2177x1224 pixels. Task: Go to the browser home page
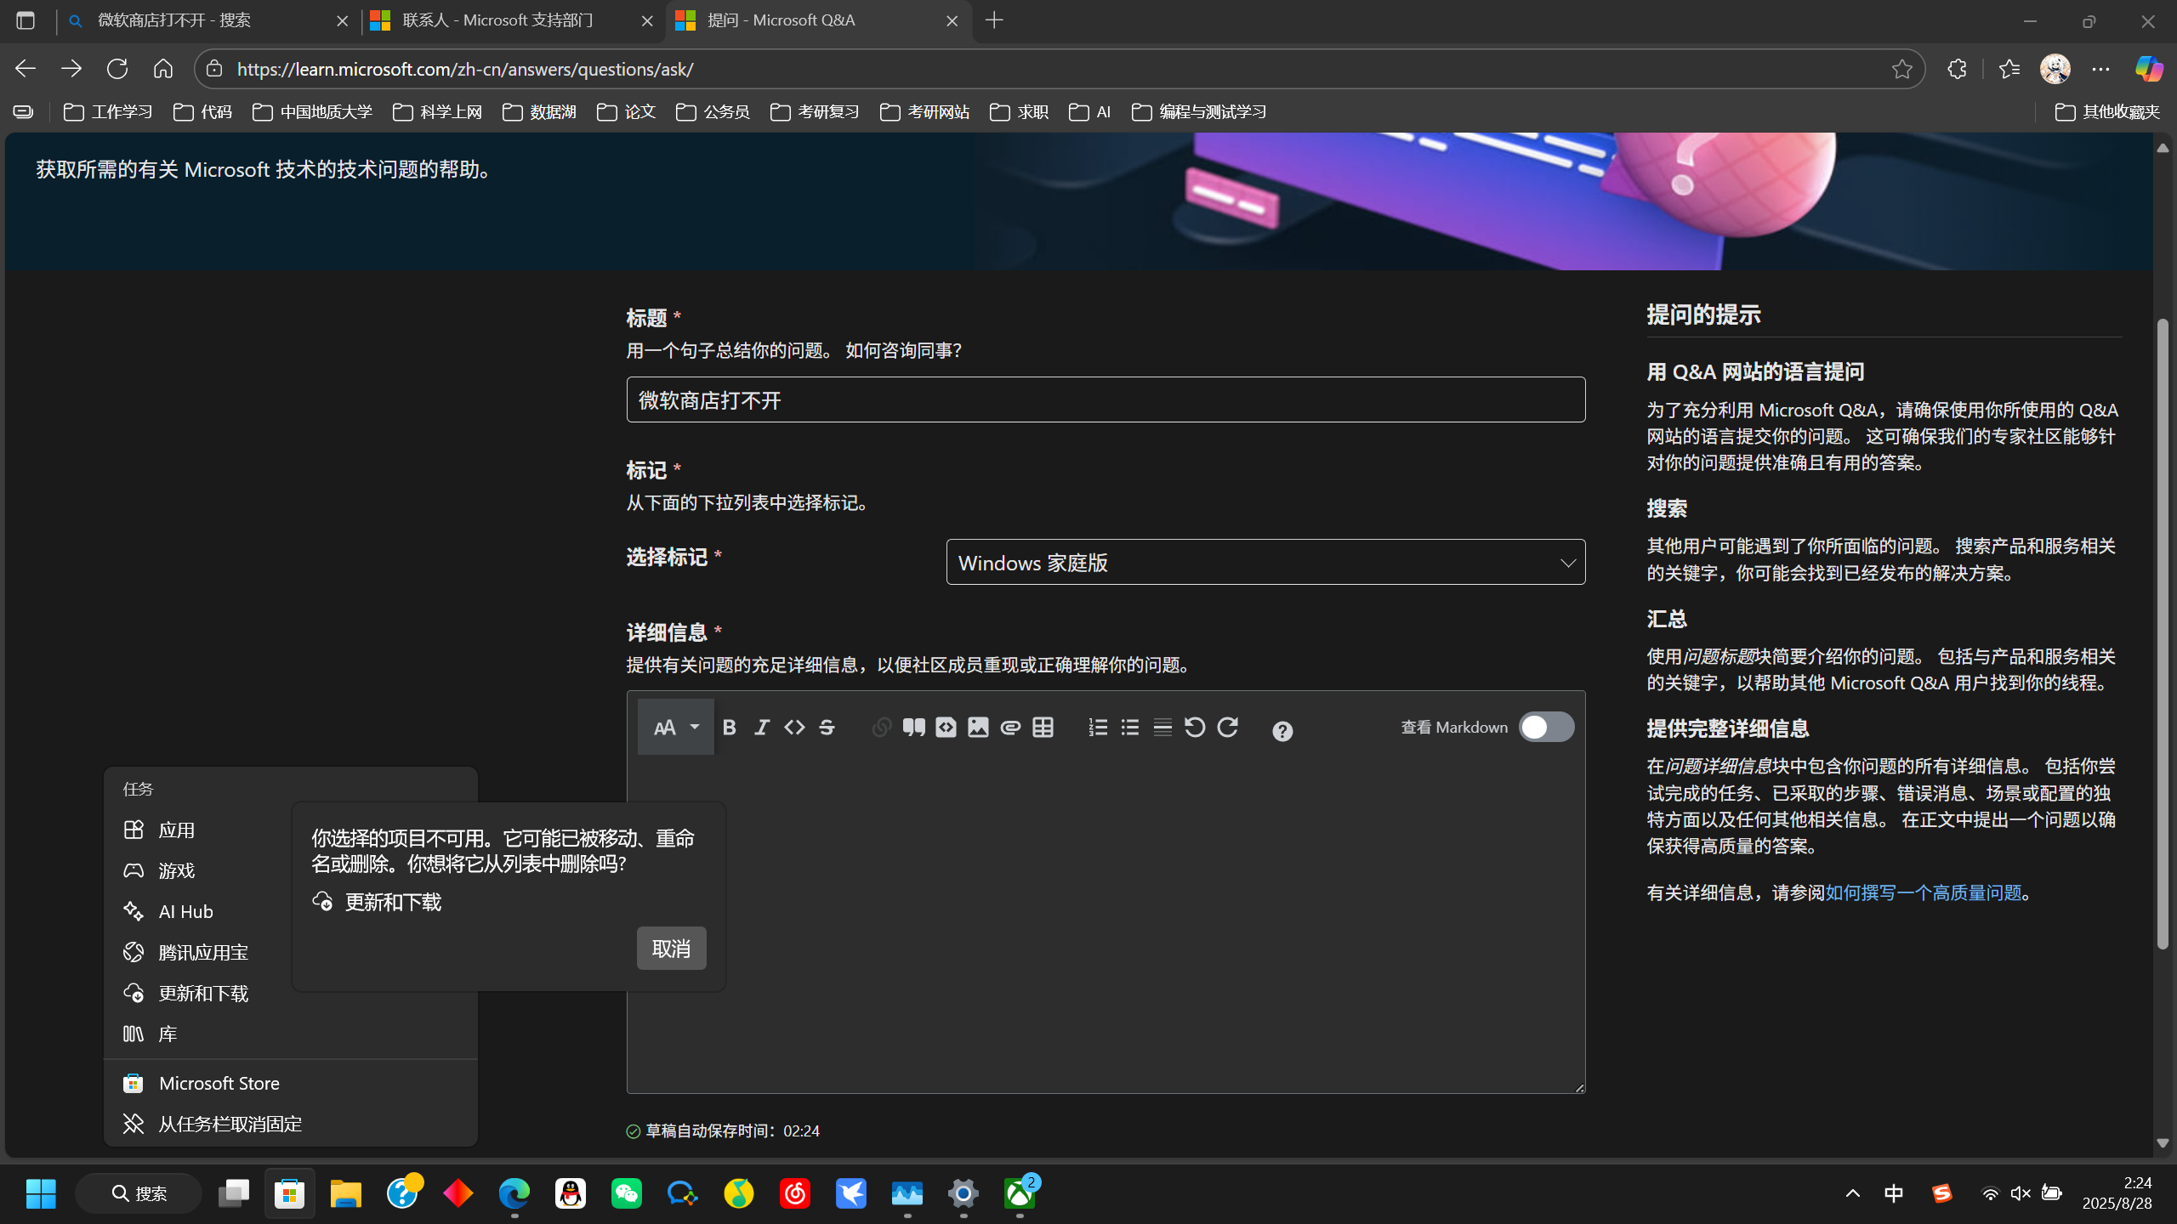click(163, 69)
